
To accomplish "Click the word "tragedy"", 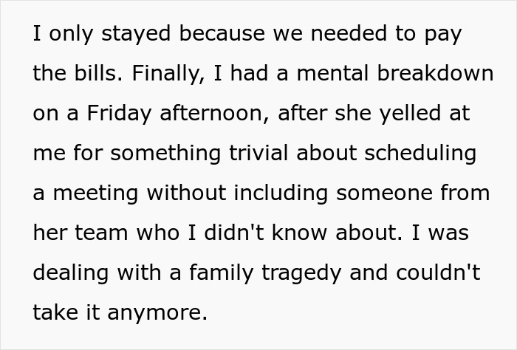I will pos(301,274).
